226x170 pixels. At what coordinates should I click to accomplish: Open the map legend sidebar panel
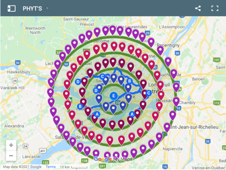pyautogui.click(x=12, y=8)
